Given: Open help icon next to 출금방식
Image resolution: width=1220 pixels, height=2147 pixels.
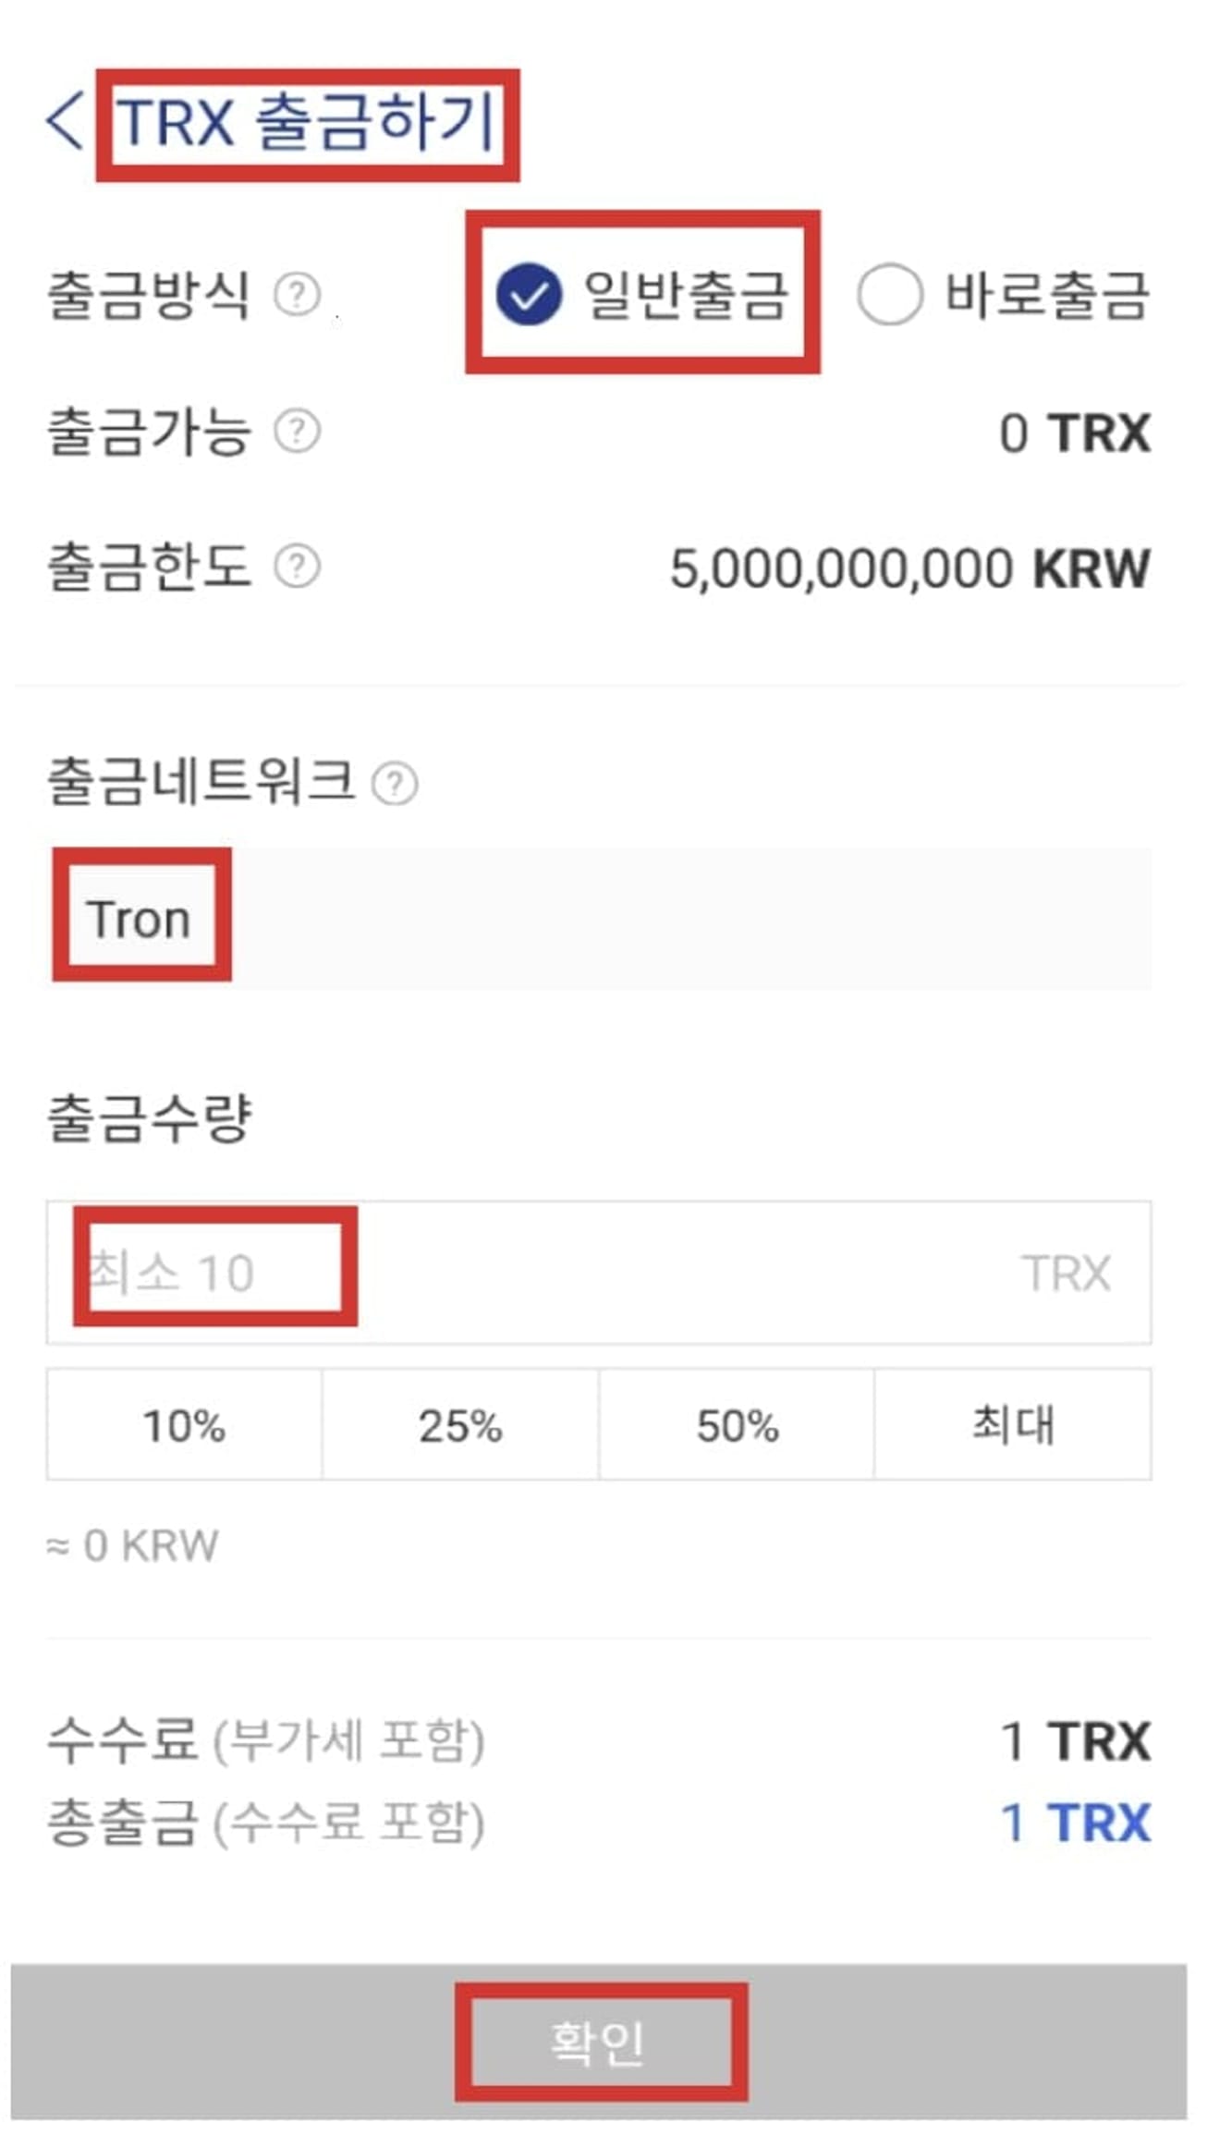Looking at the screenshot, I should (x=297, y=295).
